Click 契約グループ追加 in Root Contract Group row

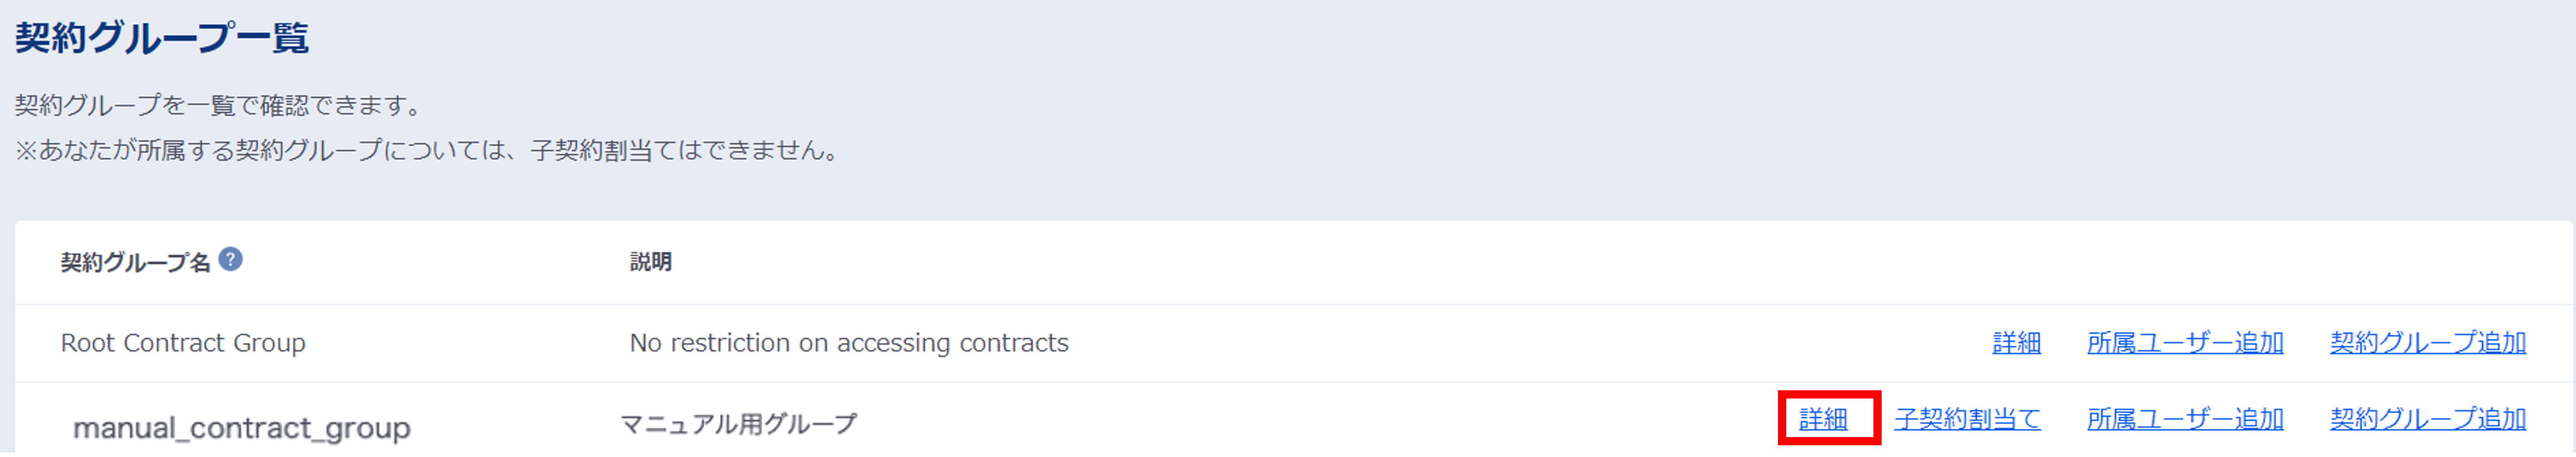(x=2427, y=343)
